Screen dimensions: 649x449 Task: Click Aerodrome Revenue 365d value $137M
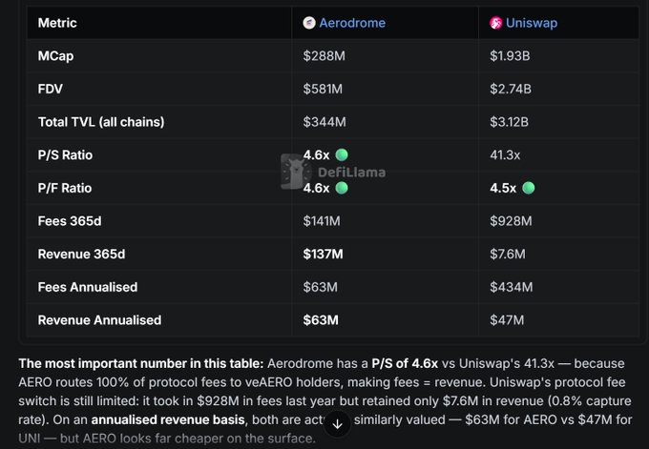click(323, 255)
